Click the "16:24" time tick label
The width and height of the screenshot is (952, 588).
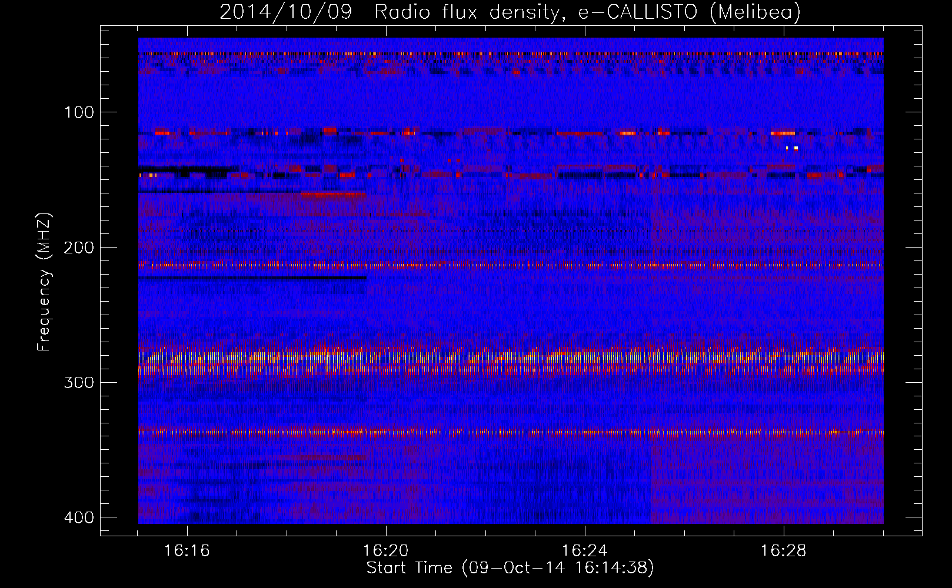pyautogui.click(x=585, y=551)
